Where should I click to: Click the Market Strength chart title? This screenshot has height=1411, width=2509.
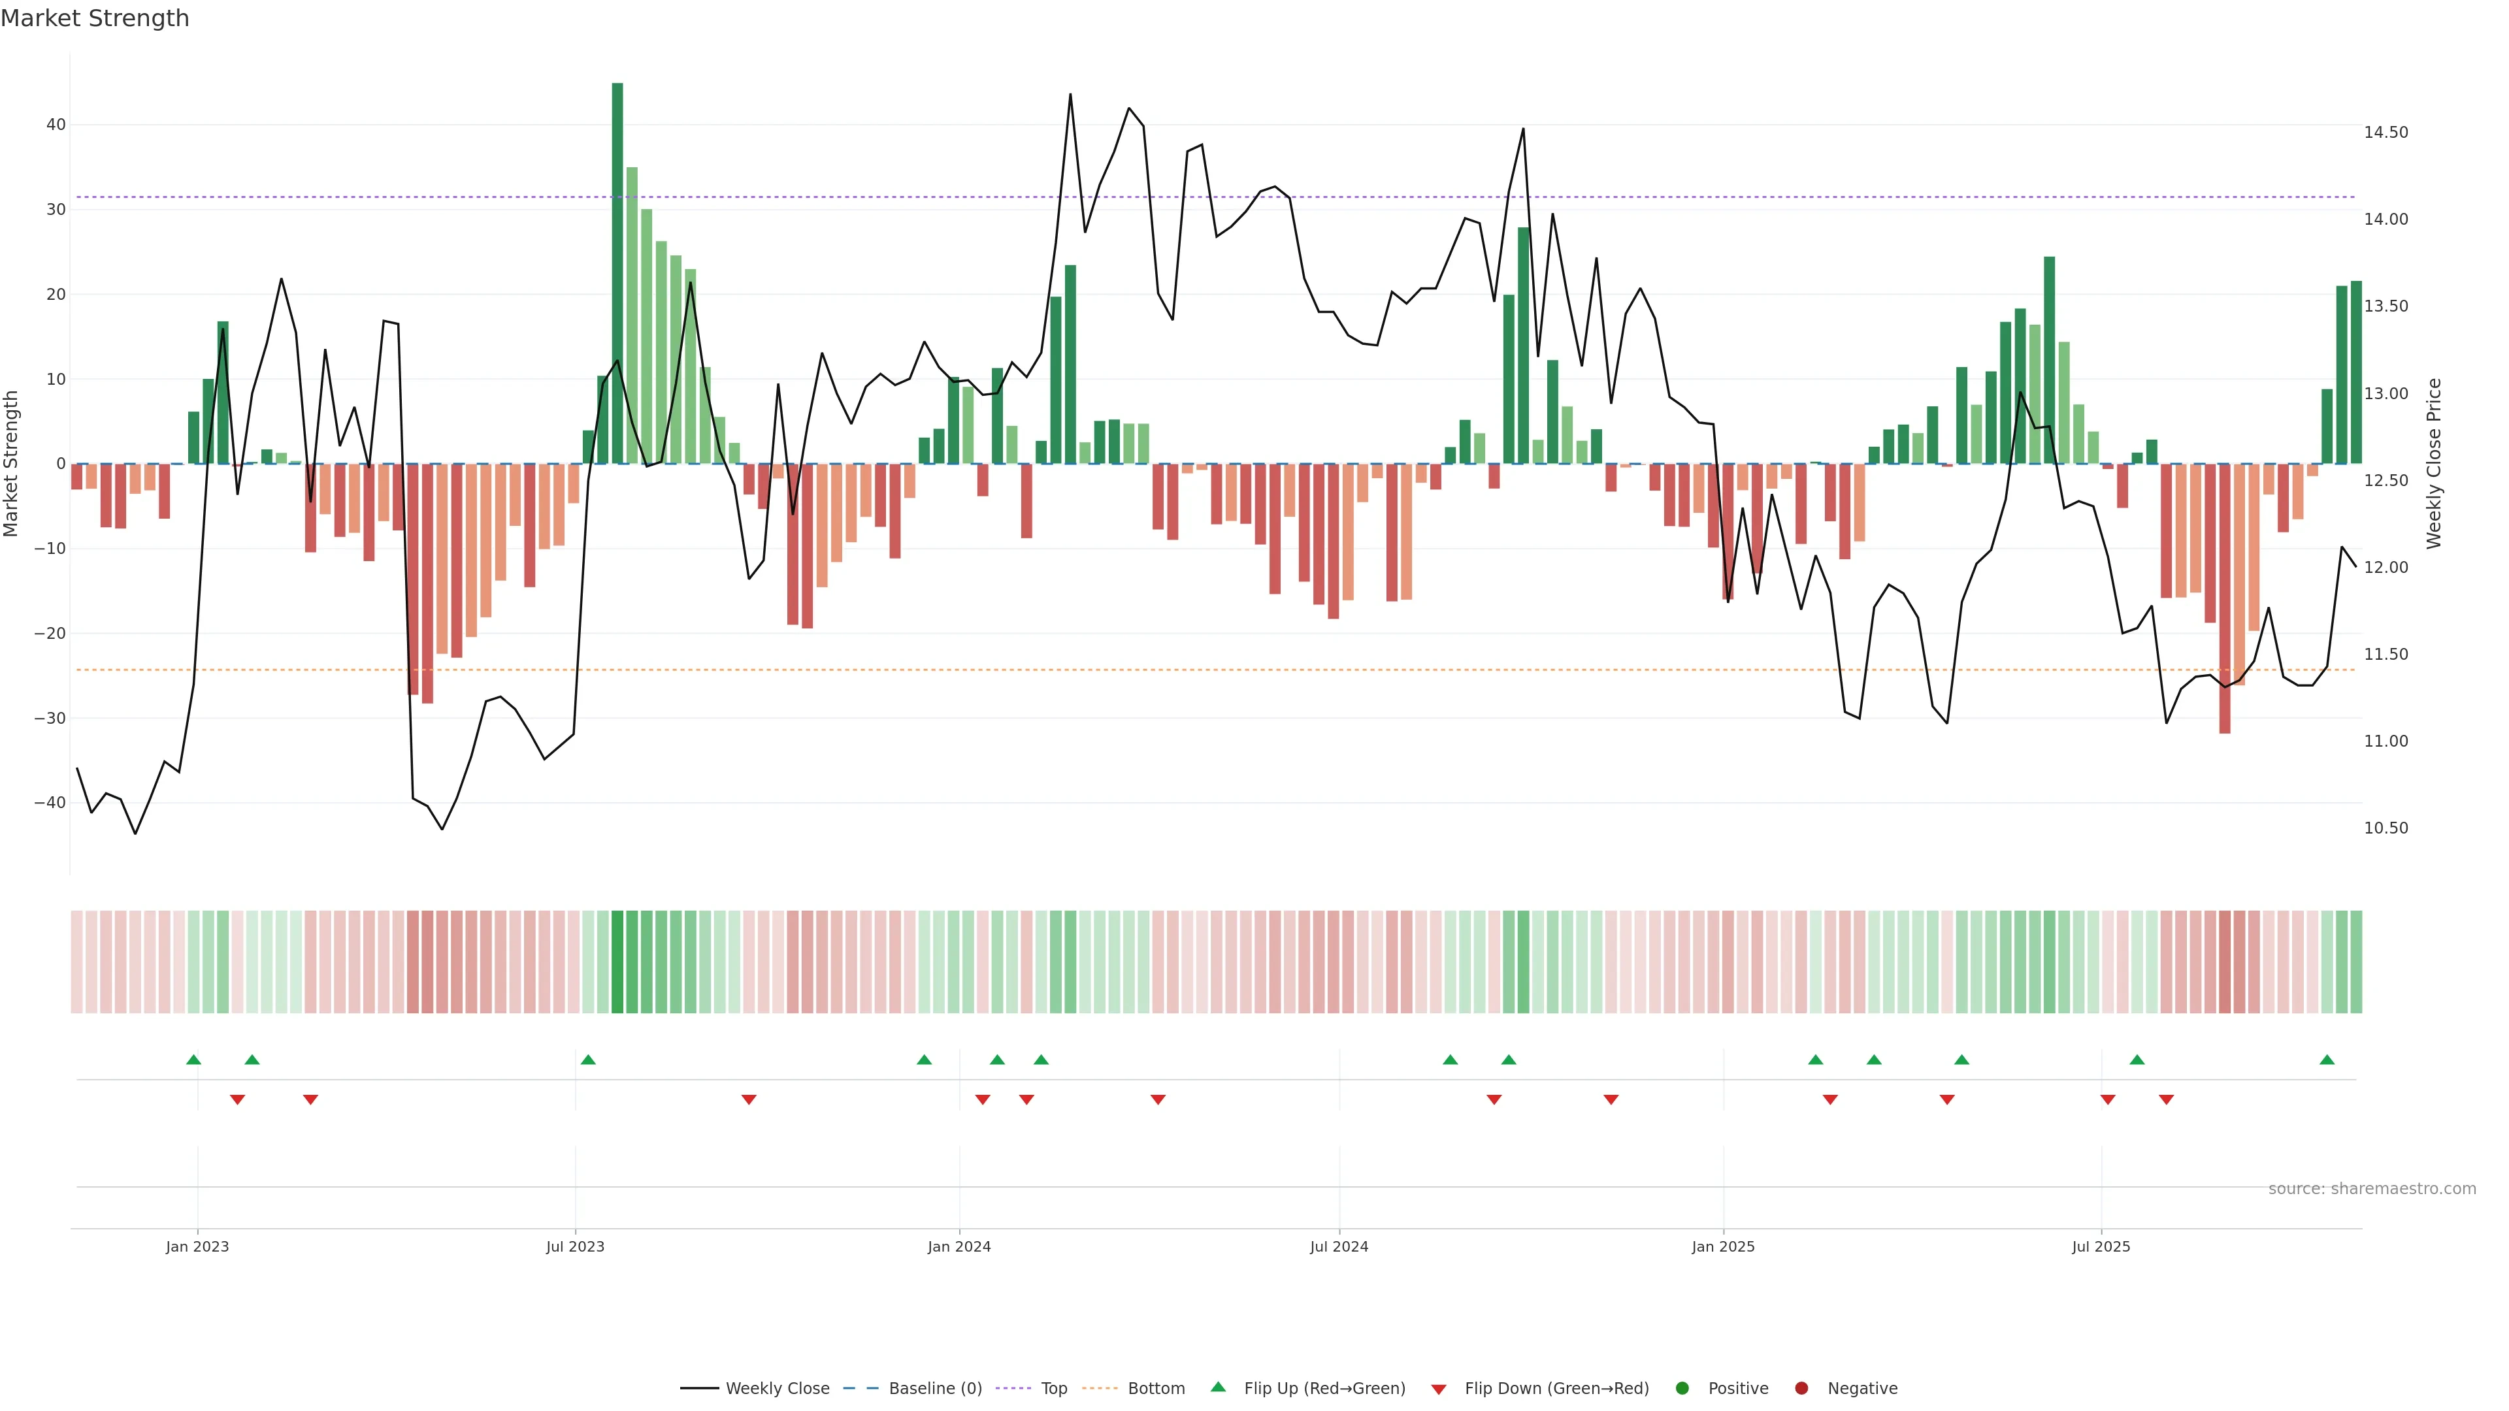[95, 18]
